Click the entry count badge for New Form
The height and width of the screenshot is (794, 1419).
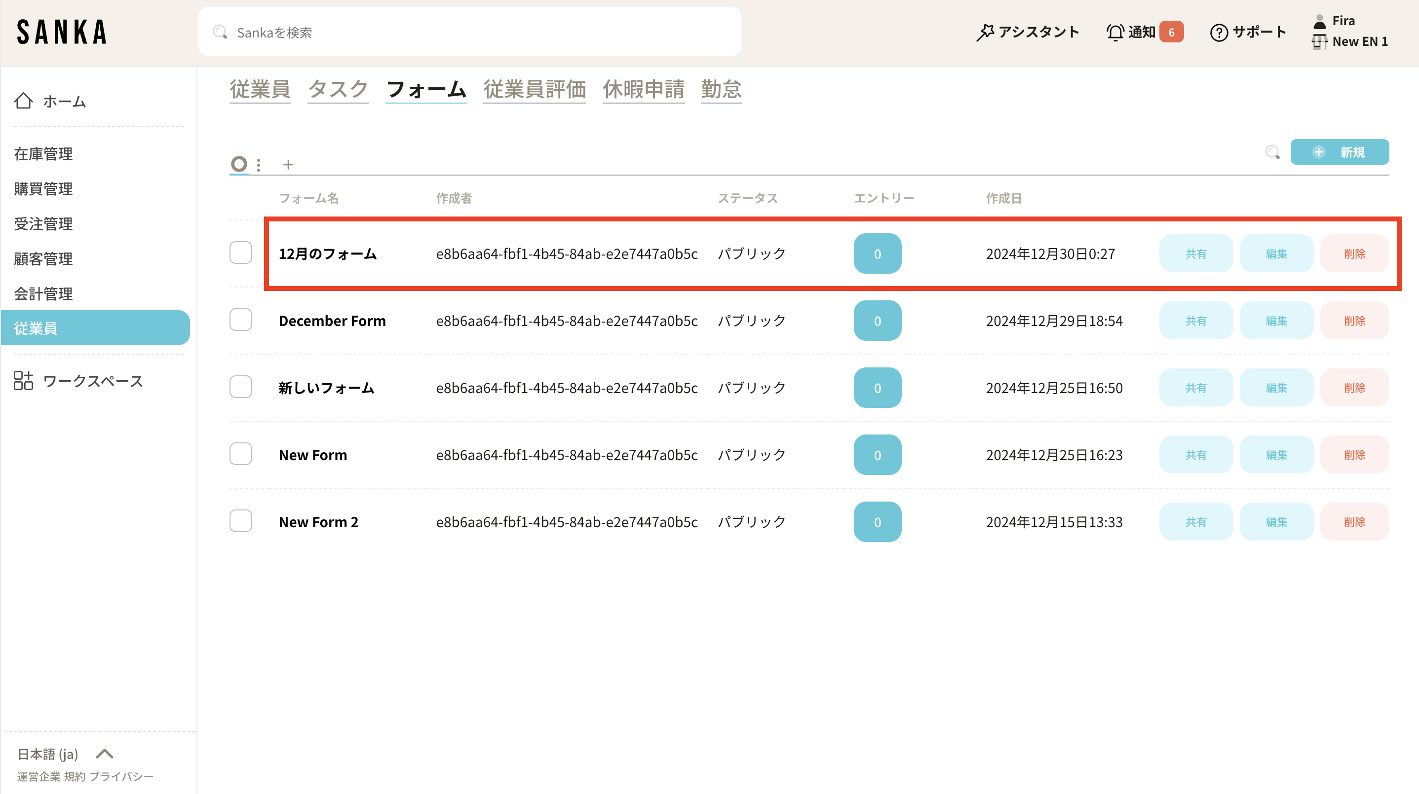(877, 455)
